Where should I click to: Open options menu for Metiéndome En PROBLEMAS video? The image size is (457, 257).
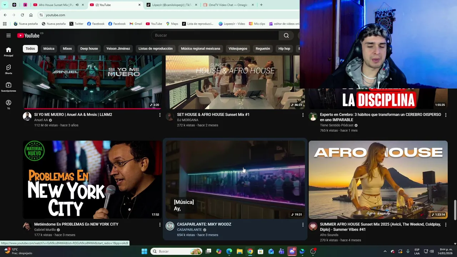(160, 225)
